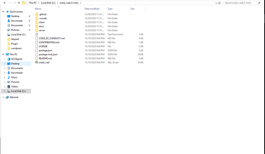
Task: Collapse the Quick access tree section
Action: coord(3,12)
